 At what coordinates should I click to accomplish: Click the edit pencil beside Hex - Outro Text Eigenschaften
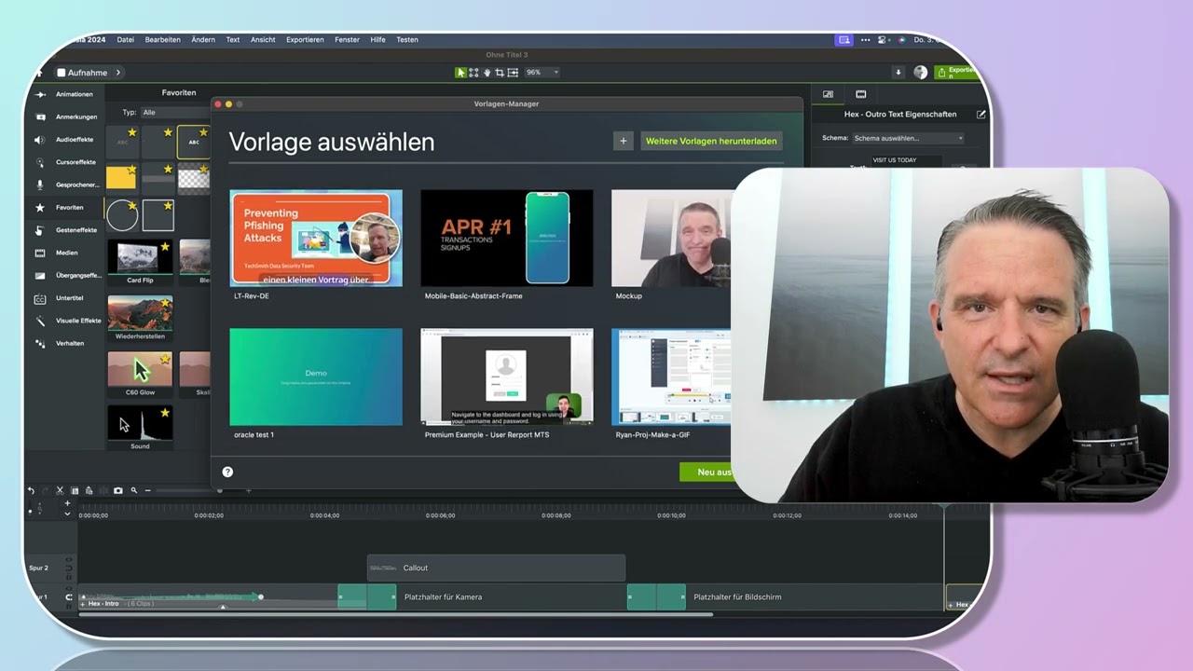pos(980,115)
